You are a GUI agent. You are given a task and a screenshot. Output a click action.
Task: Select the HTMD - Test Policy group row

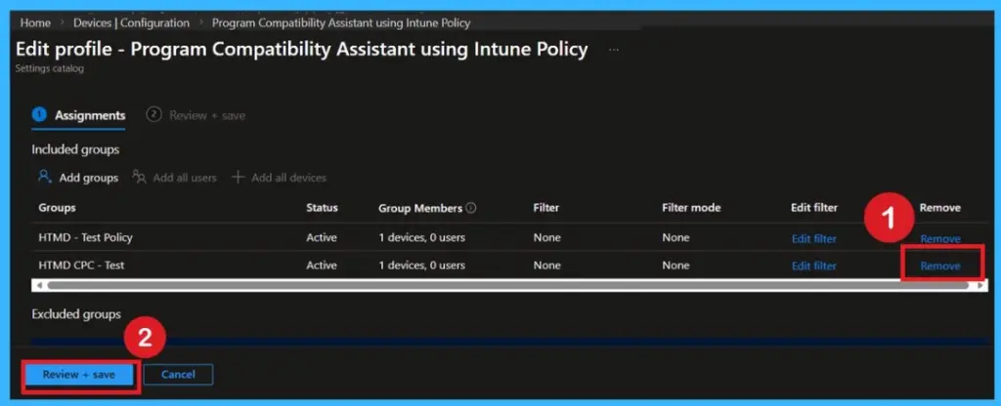pos(508,238)
